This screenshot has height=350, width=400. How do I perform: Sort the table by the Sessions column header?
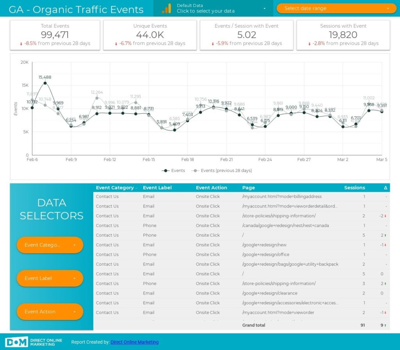(x=354, y=187)
